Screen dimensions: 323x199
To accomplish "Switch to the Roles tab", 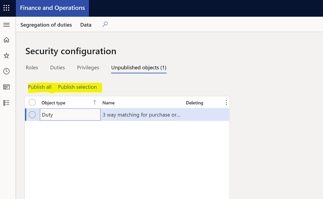I will point(32,68).
